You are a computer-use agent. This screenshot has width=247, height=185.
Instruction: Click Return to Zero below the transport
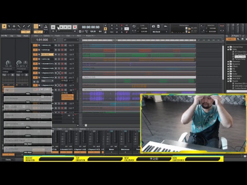53,31
